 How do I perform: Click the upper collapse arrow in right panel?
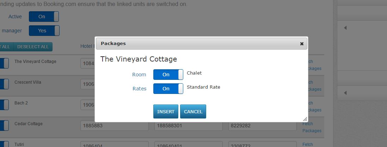(345, 28)
